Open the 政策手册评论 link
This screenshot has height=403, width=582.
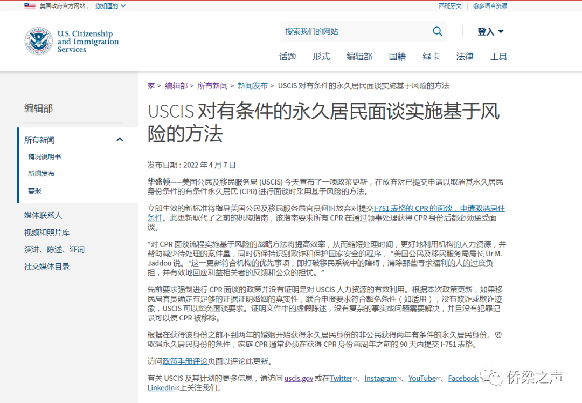pyautogui.click(x=185, y=361)
